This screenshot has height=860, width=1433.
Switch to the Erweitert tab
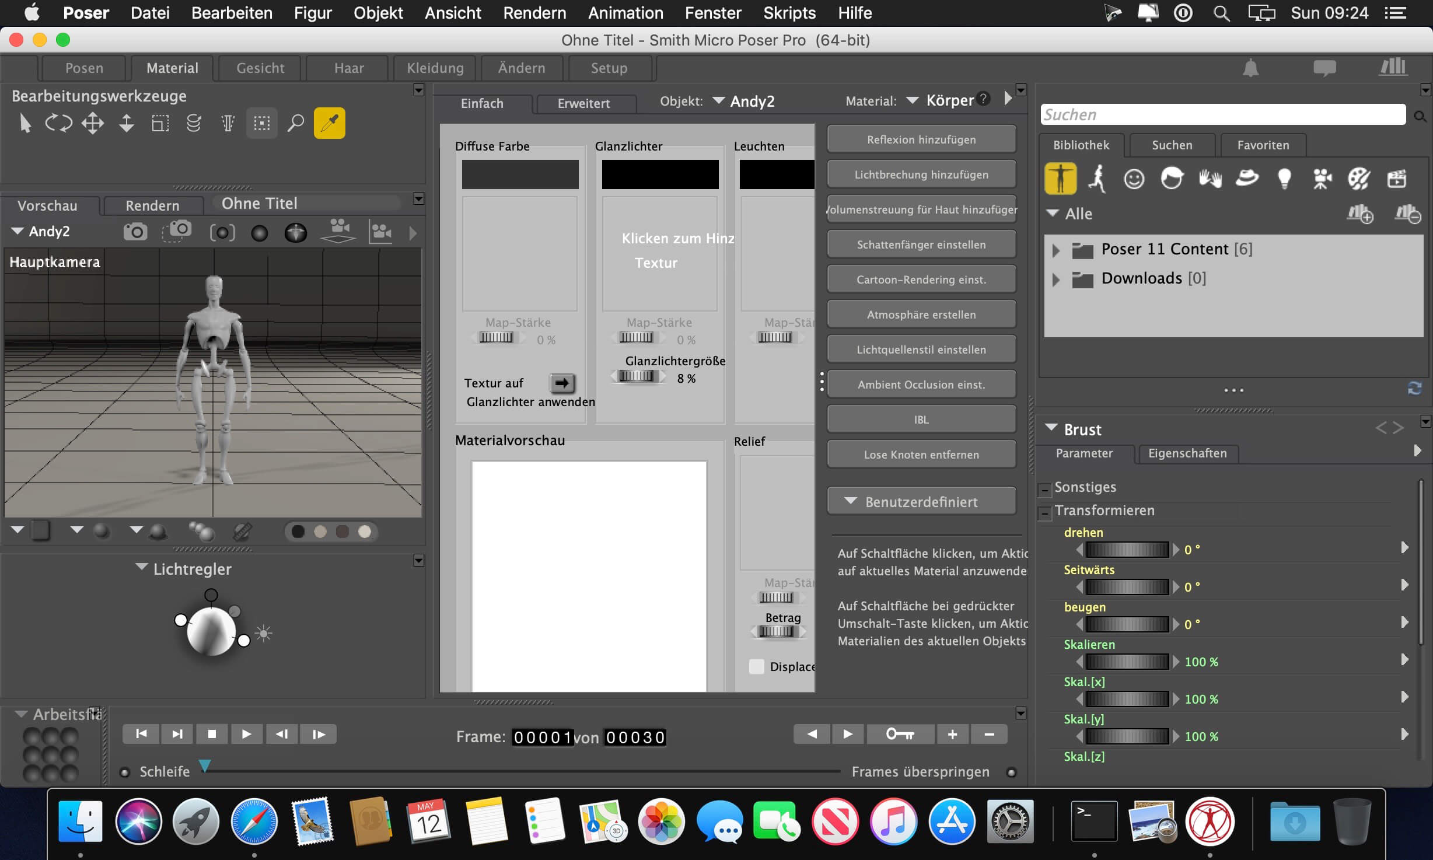click(583, 103)
